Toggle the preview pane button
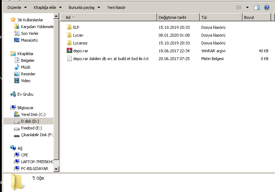The width and height of the screenshot is (275, 192). tap(257, 7)
